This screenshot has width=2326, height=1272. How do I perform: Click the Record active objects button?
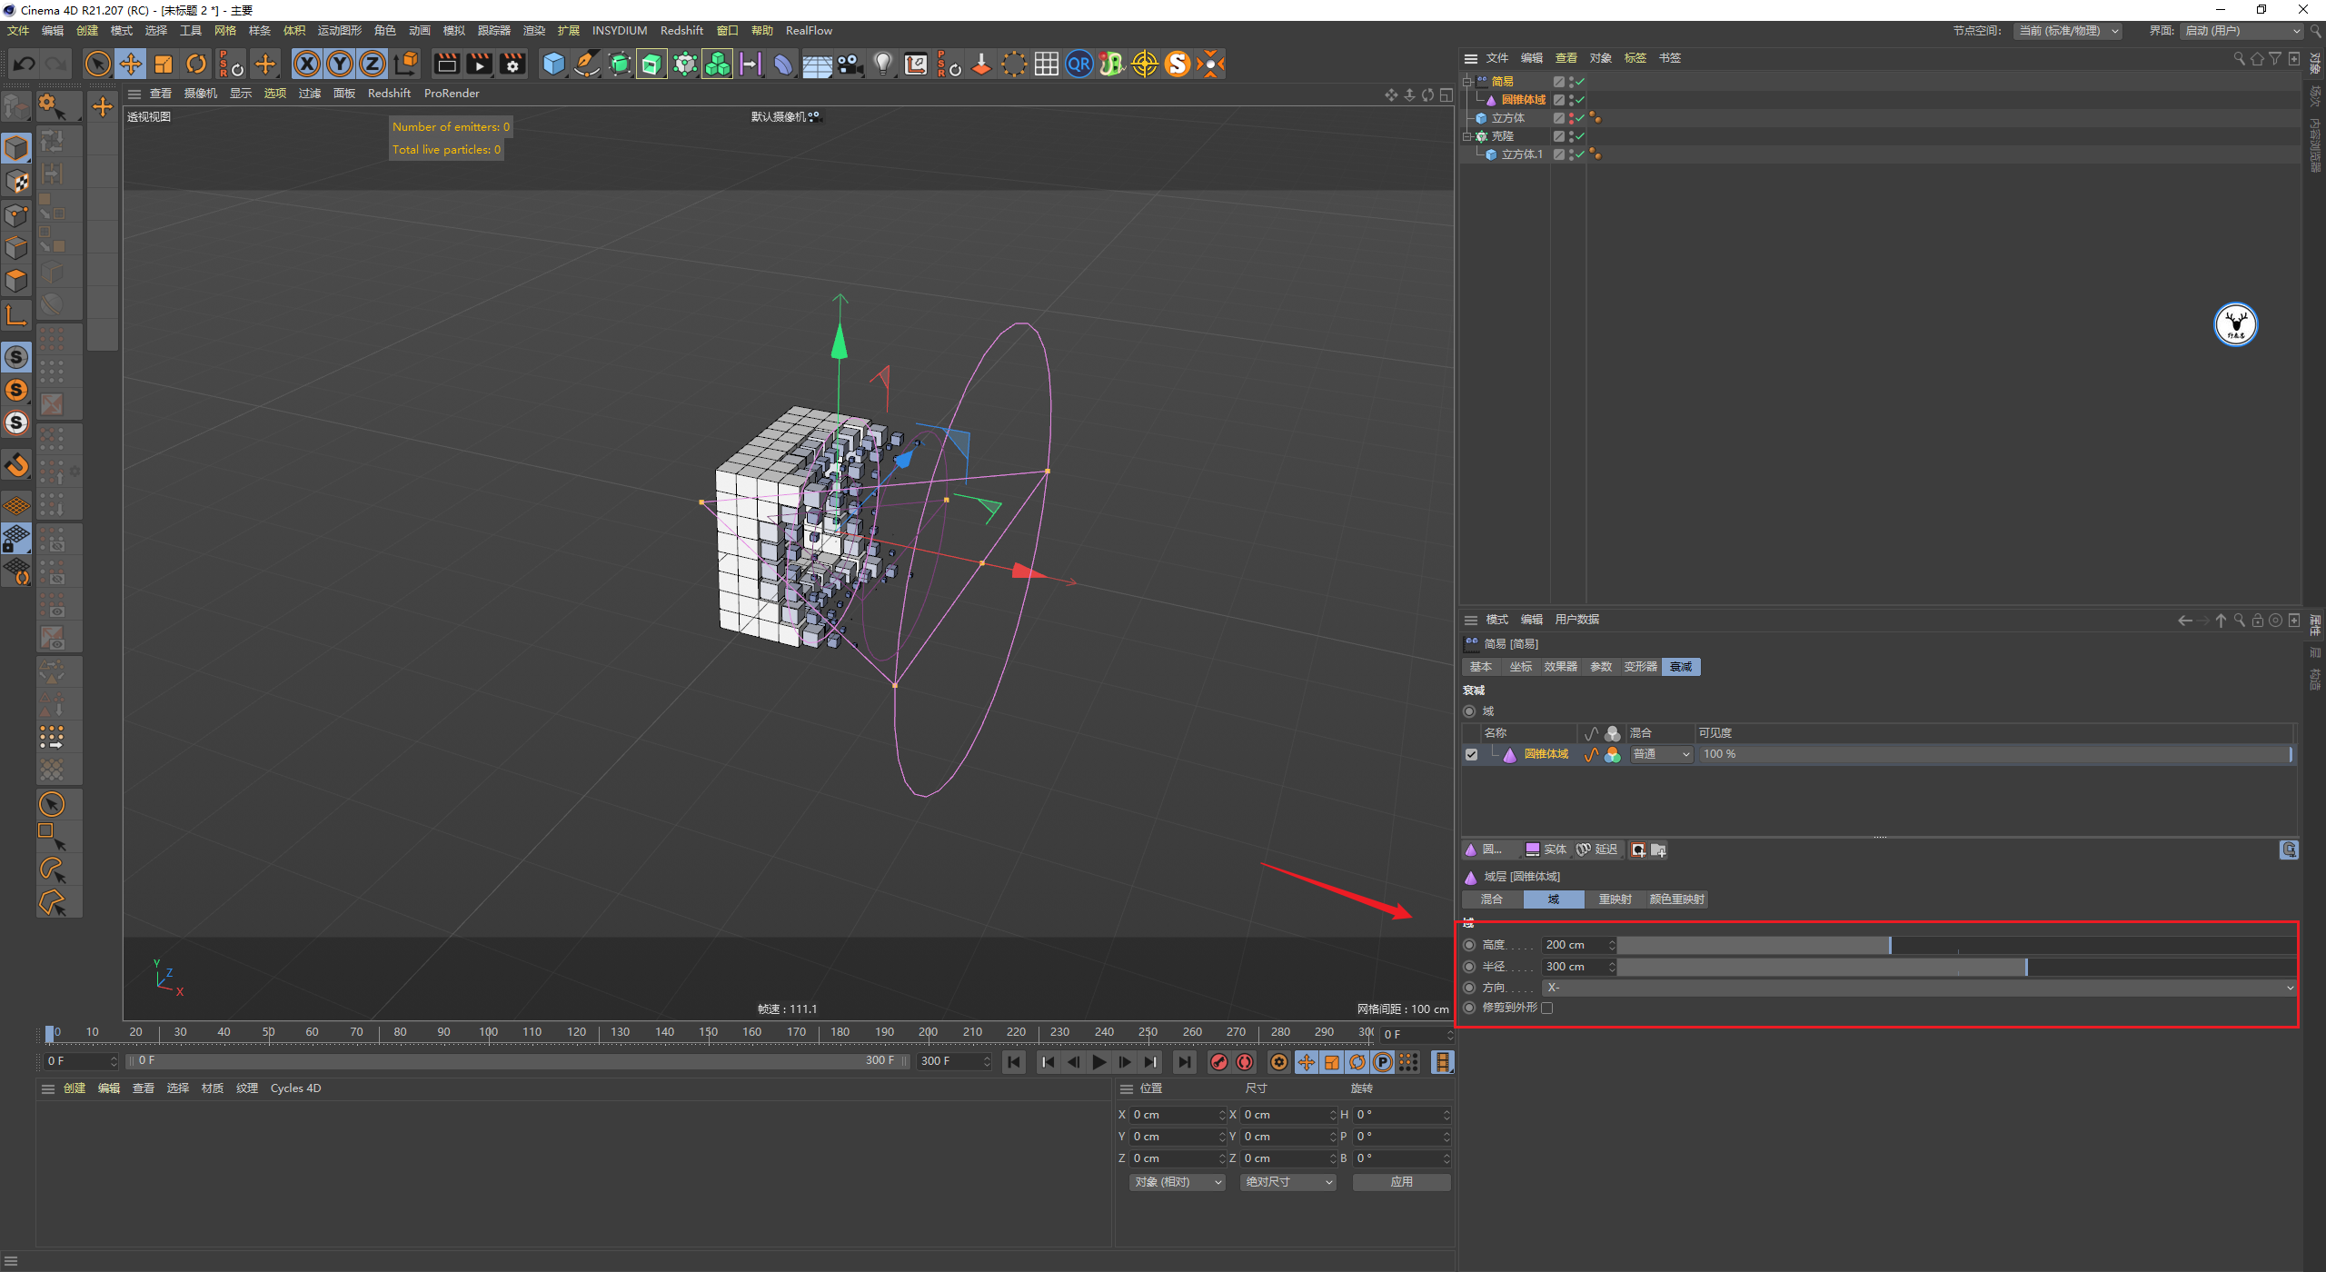[x=1219, y=1062]
